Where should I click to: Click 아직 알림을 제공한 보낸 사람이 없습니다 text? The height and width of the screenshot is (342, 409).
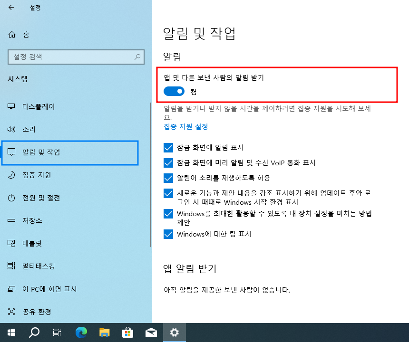click(x=227, y=290)
